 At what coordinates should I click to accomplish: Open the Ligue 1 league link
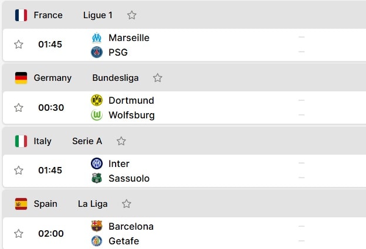coord(98,15)
